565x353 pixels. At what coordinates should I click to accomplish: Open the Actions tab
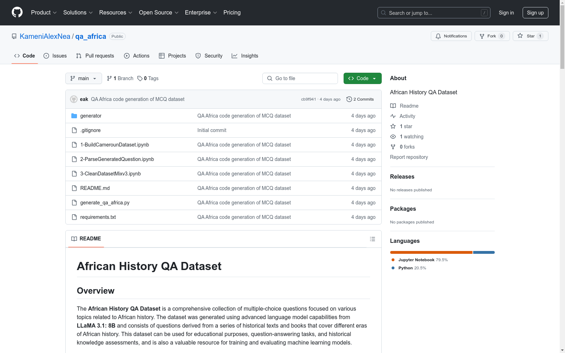coord(137,56)
